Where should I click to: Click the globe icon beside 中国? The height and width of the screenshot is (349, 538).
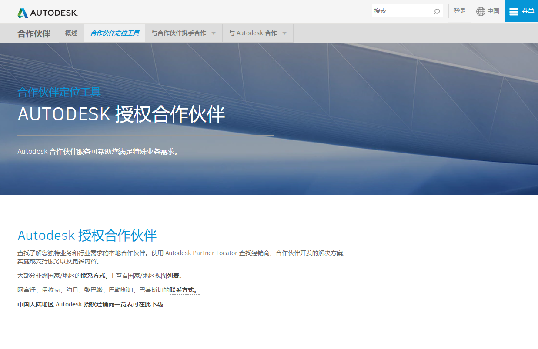[481, 11]
